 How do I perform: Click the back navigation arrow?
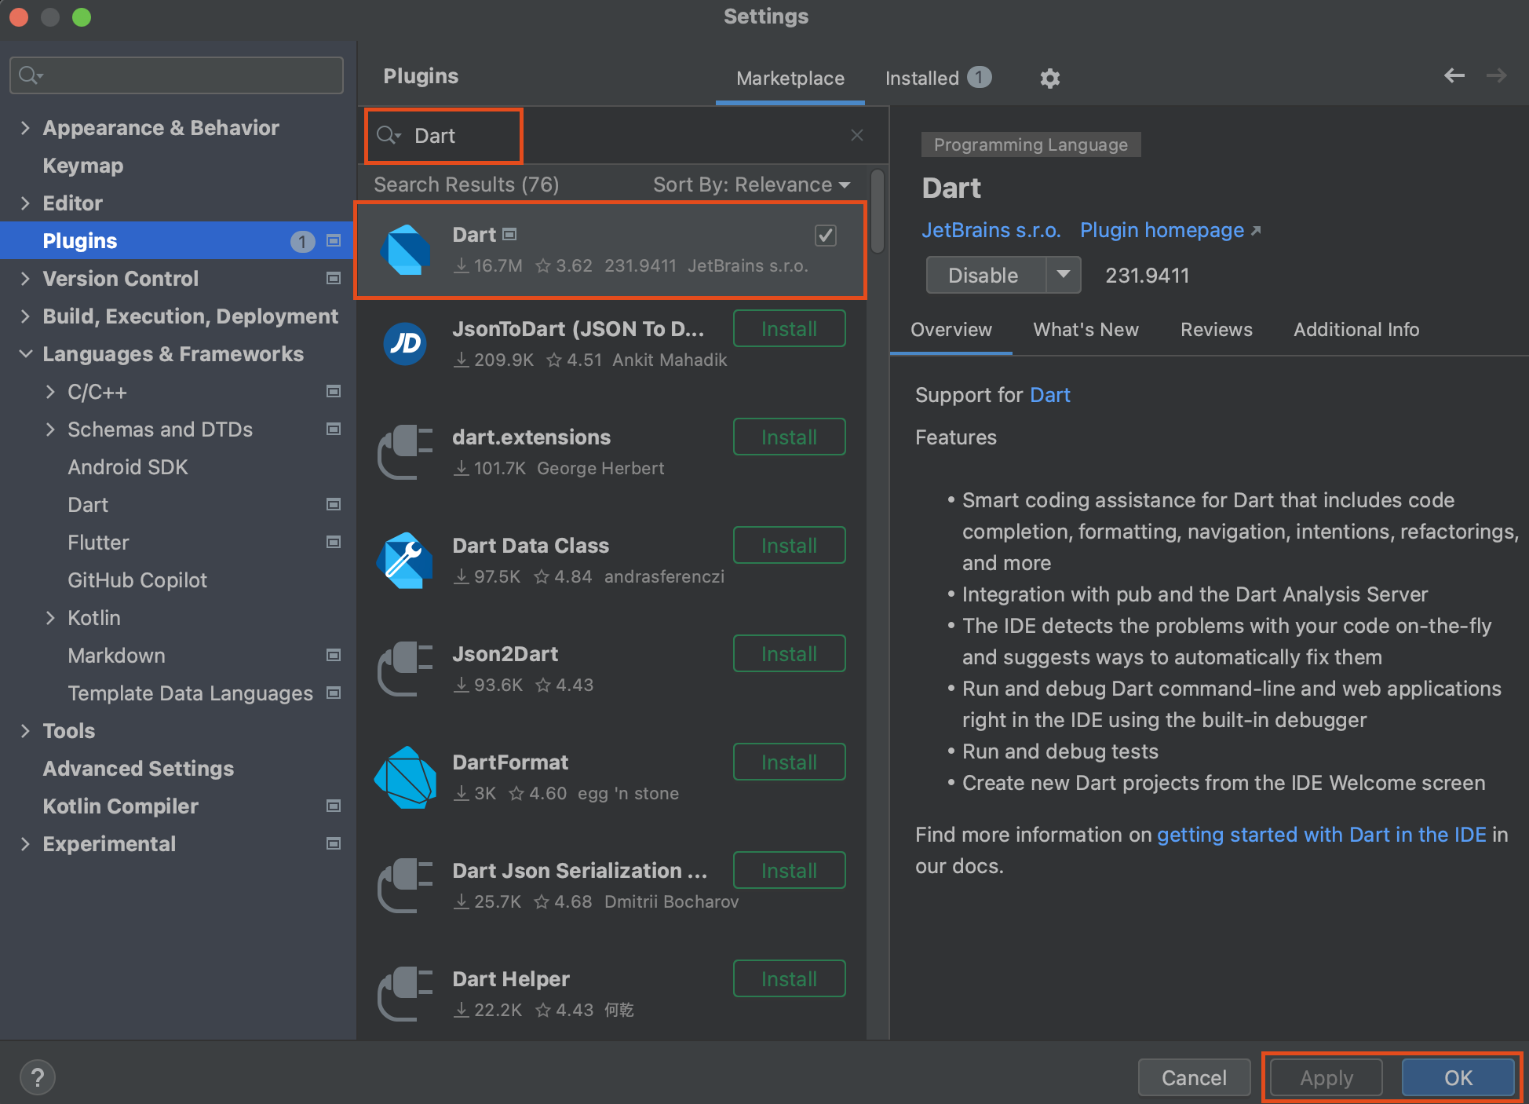click(x=1454, y=75)
